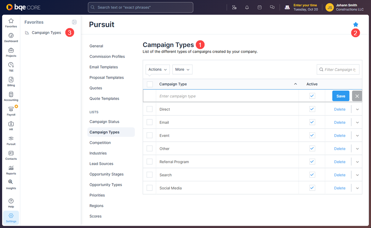Open the Favorites sidebar icon
Image resolution: width=371 pixels, height=228 pixels.
pyautogui.click(x=11, y=23)
